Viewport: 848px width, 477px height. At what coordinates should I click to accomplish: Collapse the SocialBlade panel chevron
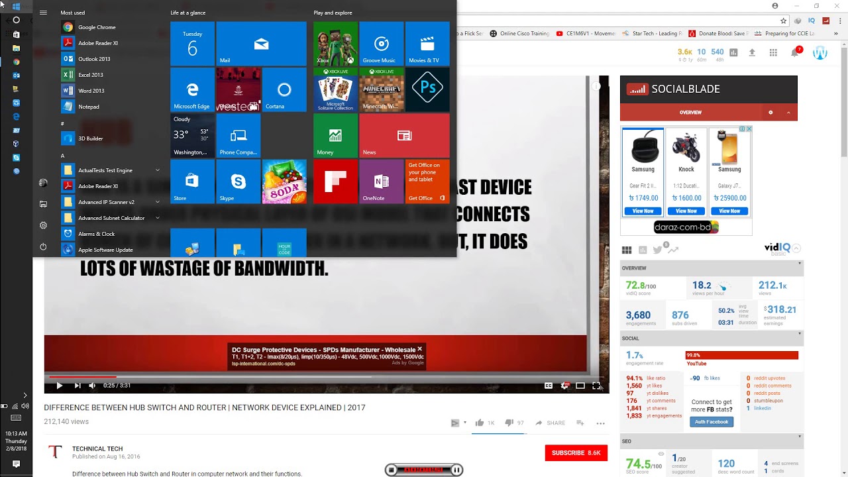tap(788, 113)
